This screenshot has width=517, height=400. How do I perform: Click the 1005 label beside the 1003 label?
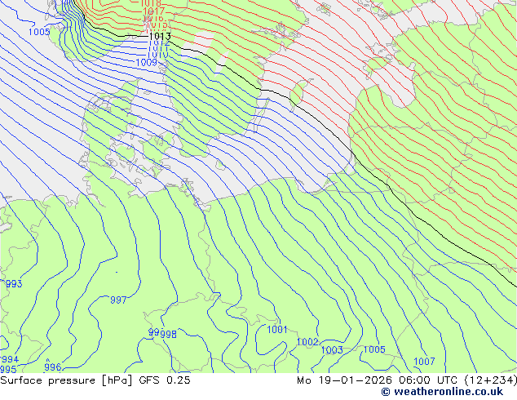(374, 349)
